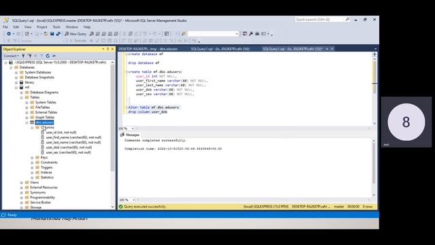Image resolution: width=435 pixels, height=245 pixels.
Task: Click the Redo arrow icon
Action: (154, 33)
